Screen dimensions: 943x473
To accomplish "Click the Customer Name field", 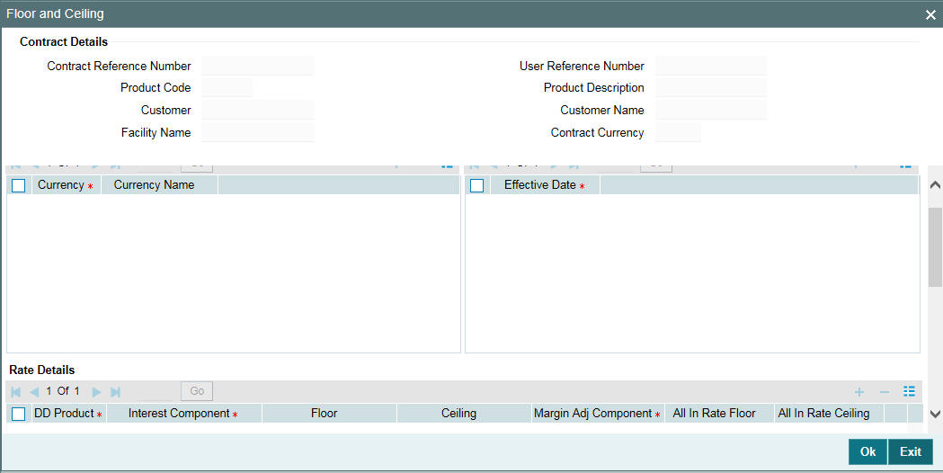I will click(711, 110).
